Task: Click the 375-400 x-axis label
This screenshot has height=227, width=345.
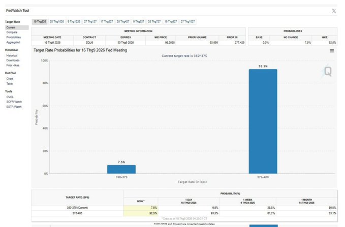Action: point(263,177)
